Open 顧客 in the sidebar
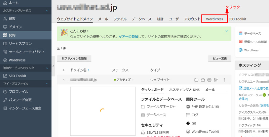Viewport: 269px width, 137px height. click(26, 19)
